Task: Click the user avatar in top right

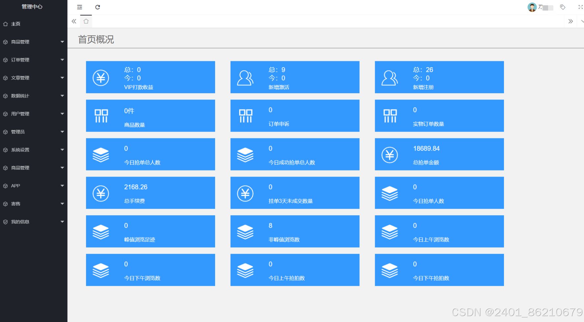Action: (x=532, y=7)
